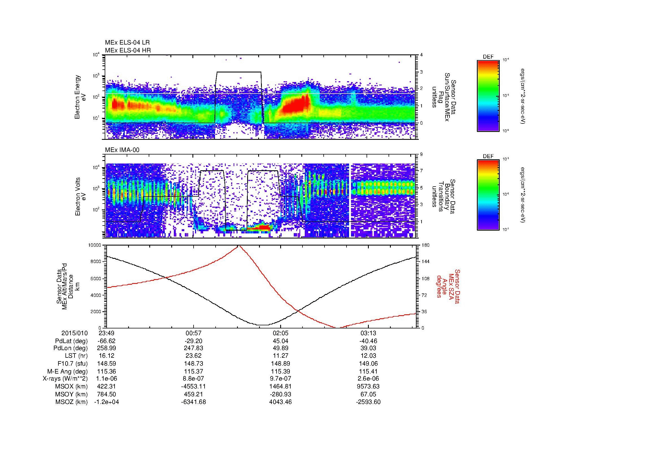The height and width of the screenshot is (466, 660).
Task: Click the time tick label '03:13'
Action: [368, 333]
